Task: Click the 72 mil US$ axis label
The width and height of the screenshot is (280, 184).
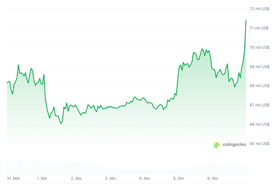Action: point(259,9)
